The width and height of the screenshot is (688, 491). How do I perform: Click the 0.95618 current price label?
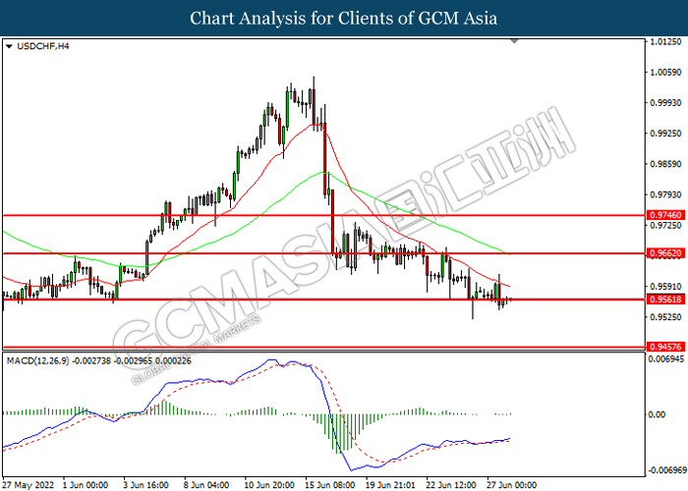[x=665, y=300]
